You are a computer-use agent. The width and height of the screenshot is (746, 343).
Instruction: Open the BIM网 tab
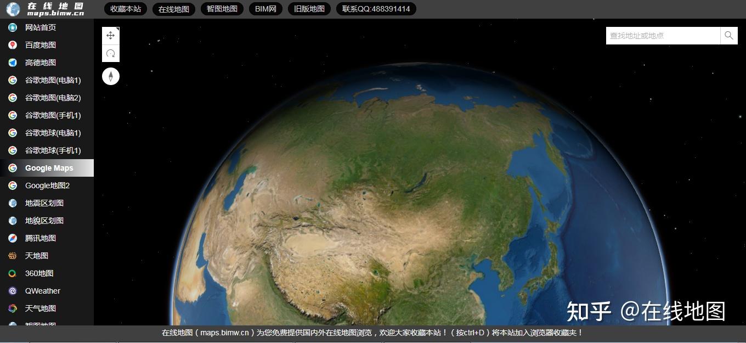pos(265,9)
